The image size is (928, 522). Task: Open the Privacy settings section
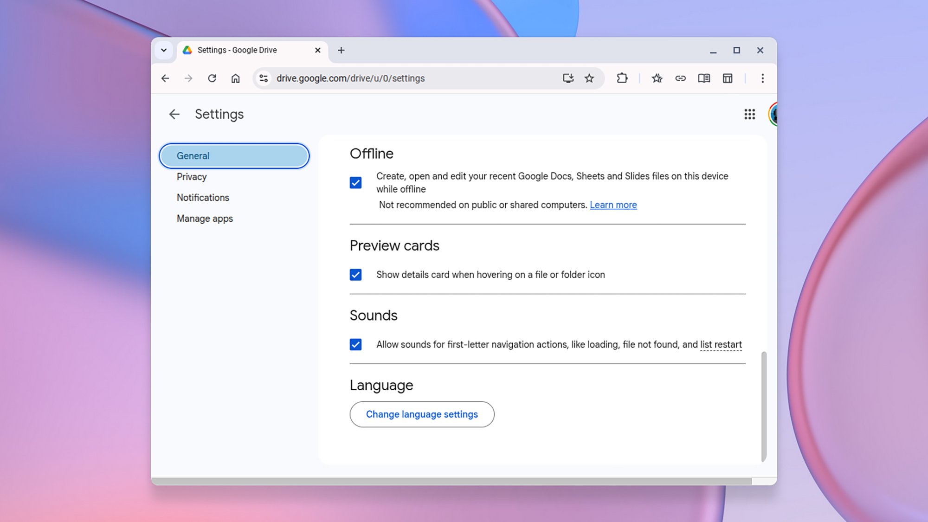pyautogui.click(x=192, y=177)
